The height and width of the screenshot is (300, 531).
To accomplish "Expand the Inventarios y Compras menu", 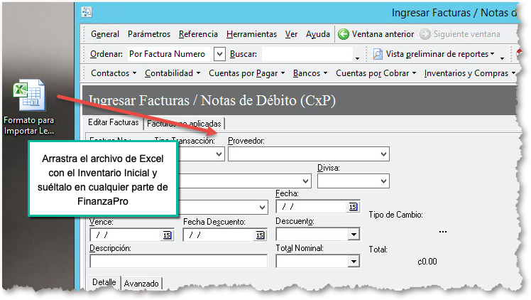I will coord(470,73).
